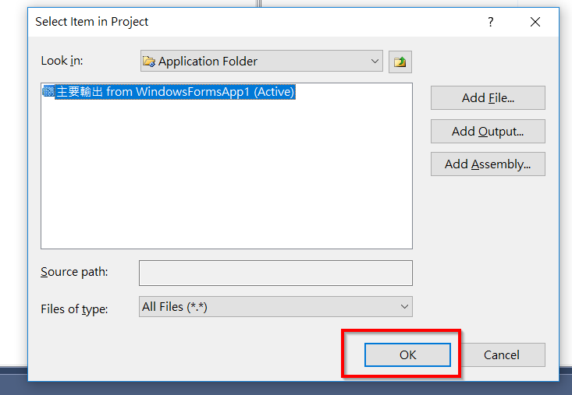The width and height of the screenshot is (572, 395).
Task: Close the Select Item in Project dialog
Action: [x=535, y=22]
